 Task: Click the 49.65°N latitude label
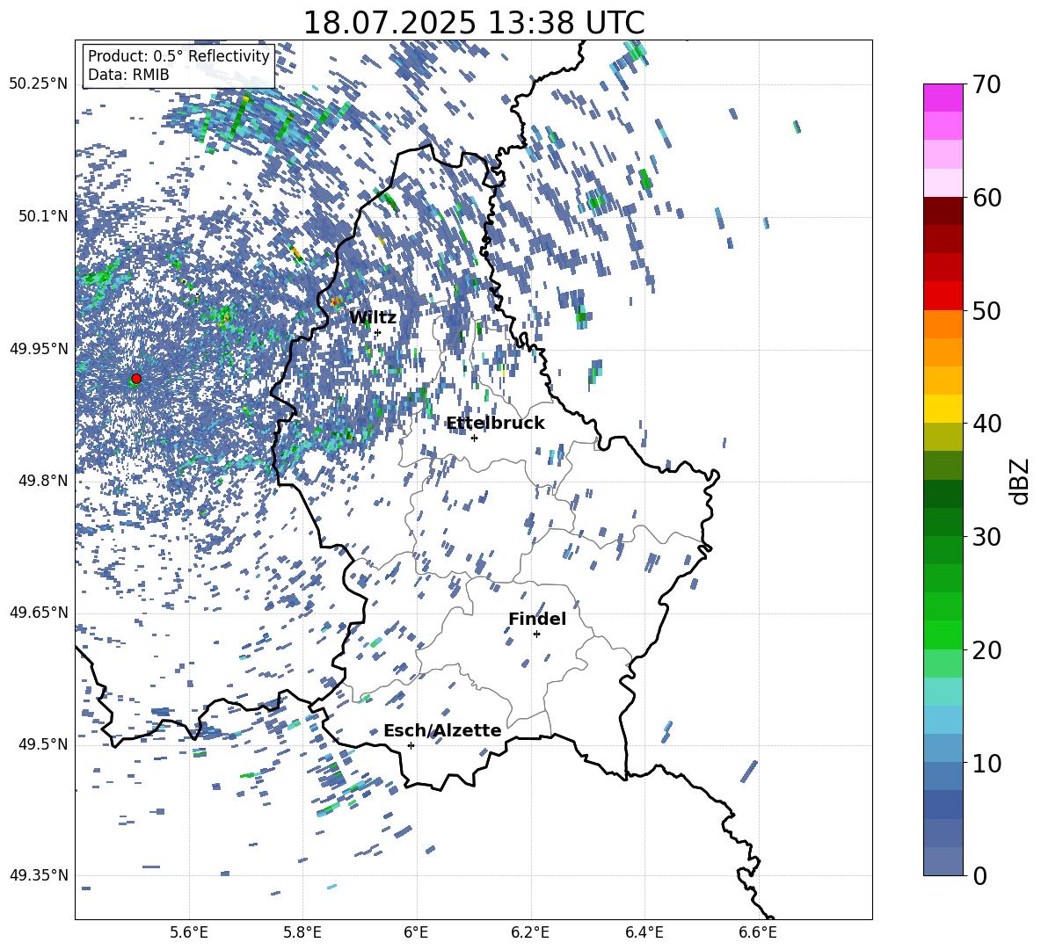[x=40, y=613]
